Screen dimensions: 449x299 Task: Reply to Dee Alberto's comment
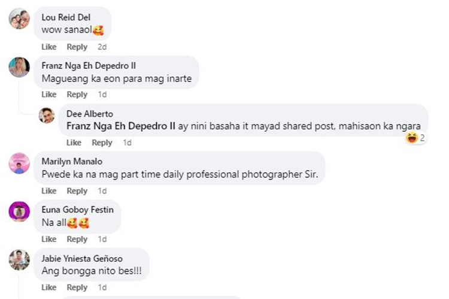click(102, 143)
